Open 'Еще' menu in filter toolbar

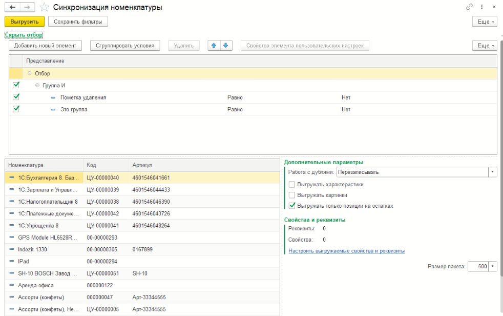click(484, 46)
